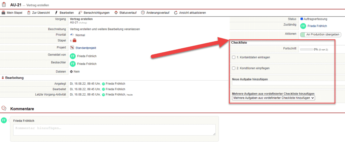Viewport: 345px width, 143px height.
Task: Click the blue Auftragserfassung status square
Action: pyautogui.click(x=302, y=19)
